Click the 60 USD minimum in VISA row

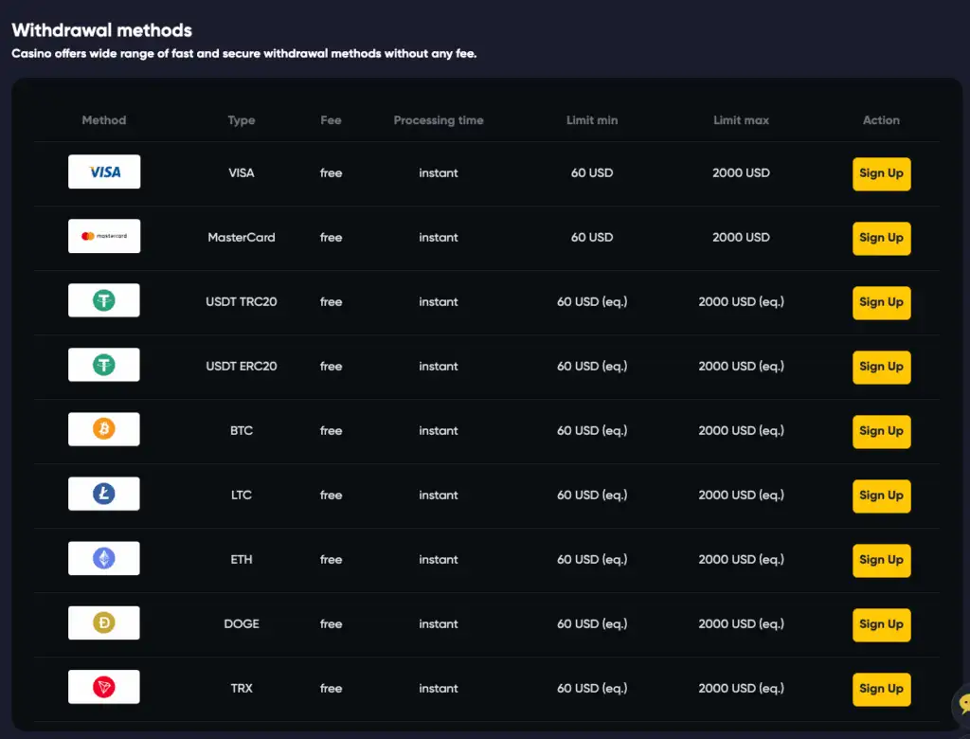click(x=592, y=172)
